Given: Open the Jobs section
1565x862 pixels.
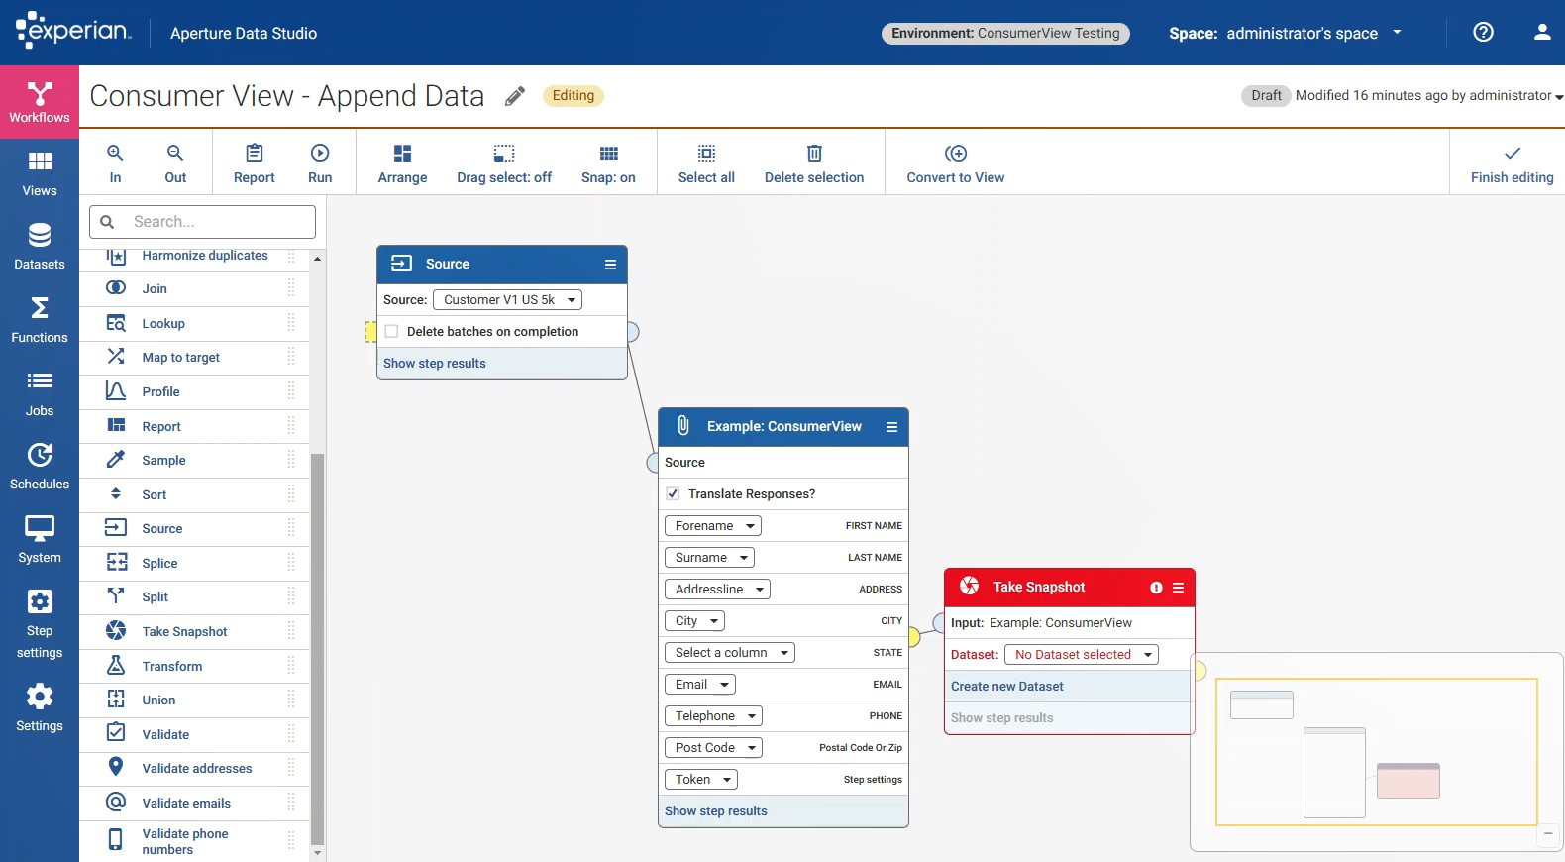Looking at the screenshot, I should [40, 394].
